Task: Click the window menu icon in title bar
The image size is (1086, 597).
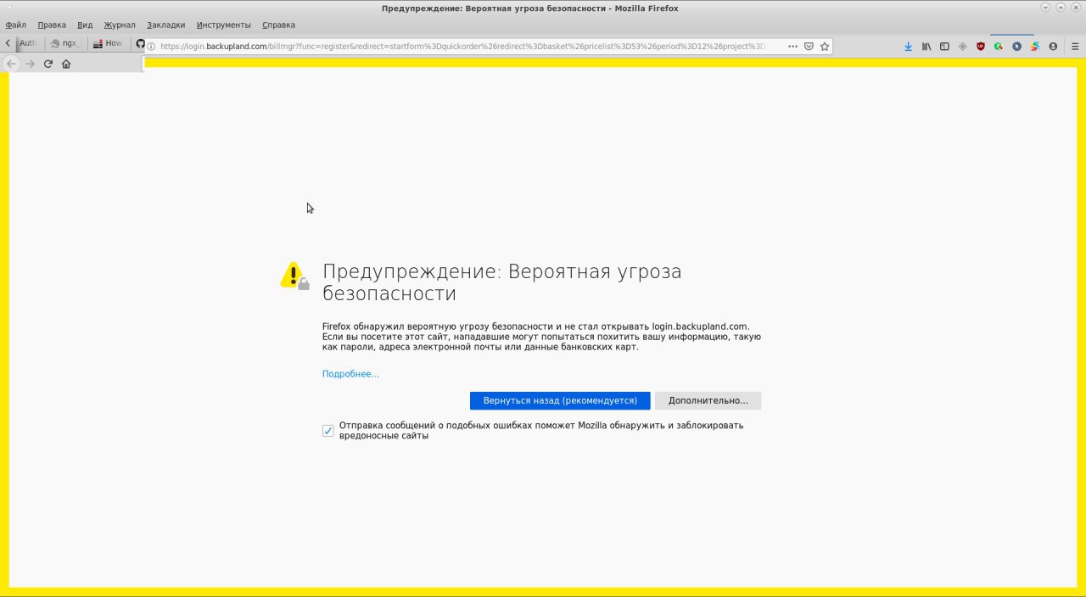Action: click(8, 8)
